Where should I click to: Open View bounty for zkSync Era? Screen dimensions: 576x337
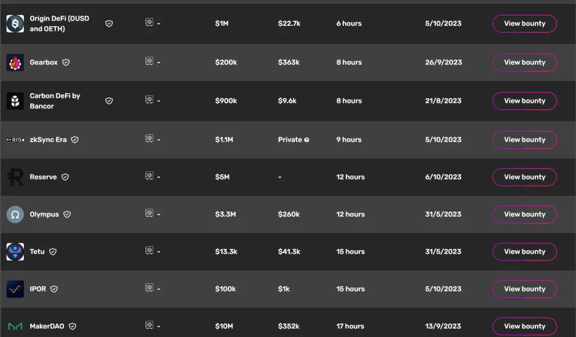(525, 140)
